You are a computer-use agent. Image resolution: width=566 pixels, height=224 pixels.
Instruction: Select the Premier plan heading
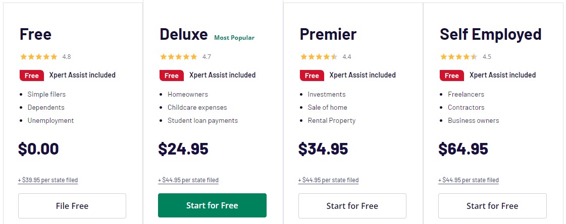tap(328, 34)
